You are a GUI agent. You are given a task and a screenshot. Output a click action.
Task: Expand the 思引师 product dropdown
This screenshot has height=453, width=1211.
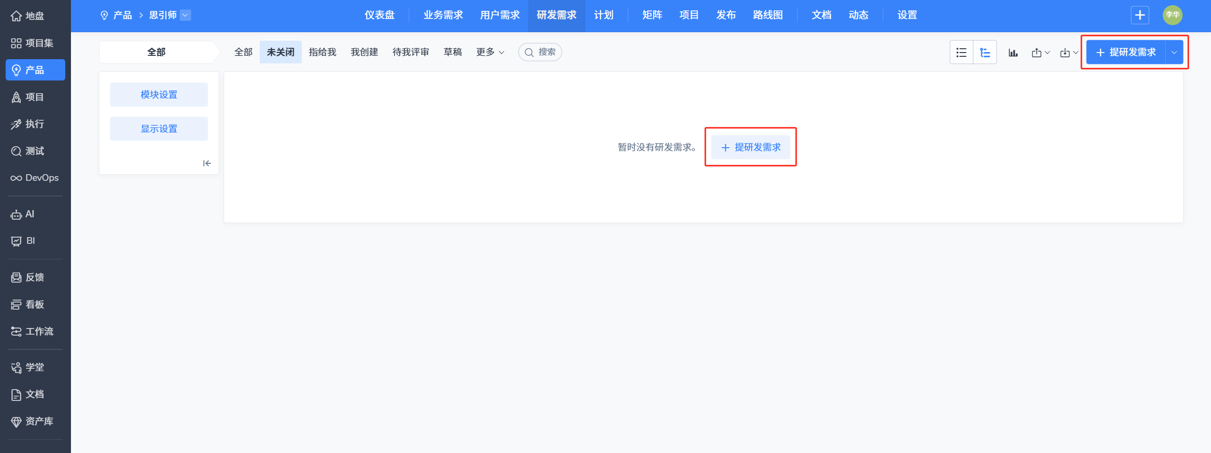click(186, 15)
